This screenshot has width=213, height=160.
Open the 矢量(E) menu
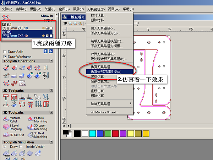pyautogui.click(x=50, y=9)
